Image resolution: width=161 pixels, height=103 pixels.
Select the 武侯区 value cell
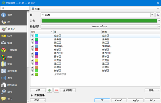pos(57,67)
